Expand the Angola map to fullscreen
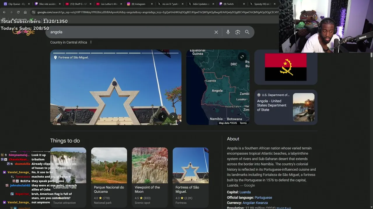The height and width of the screenshot is (209, 373). pyautogui.click(x=242, y=57)
